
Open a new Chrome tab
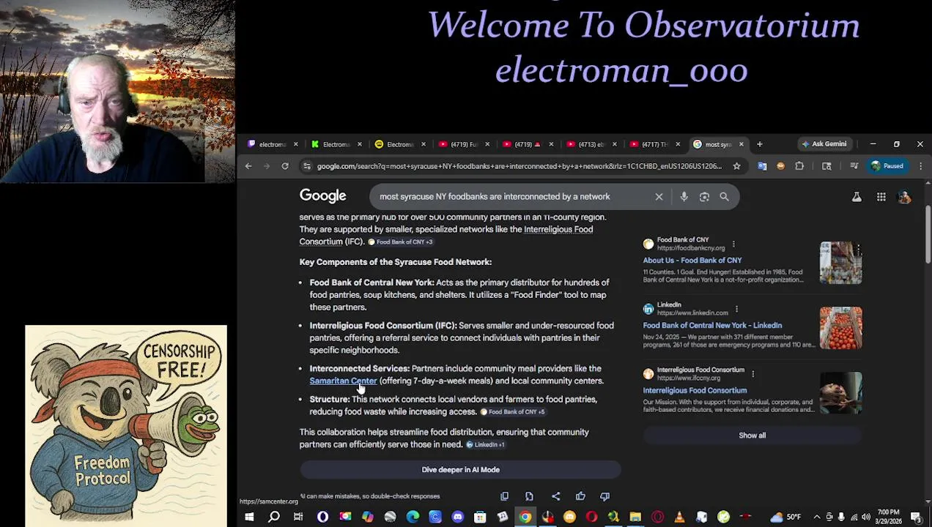[760, 144]
